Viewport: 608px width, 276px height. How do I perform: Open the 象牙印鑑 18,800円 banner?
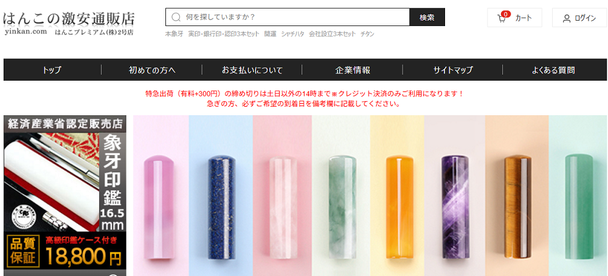(x=65, y=195)
